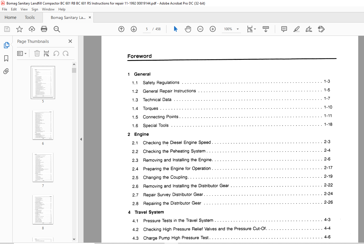Image resolution: width=364 pixels, height=244 pixels.
Task: Open the File menu
Action: 5,9
